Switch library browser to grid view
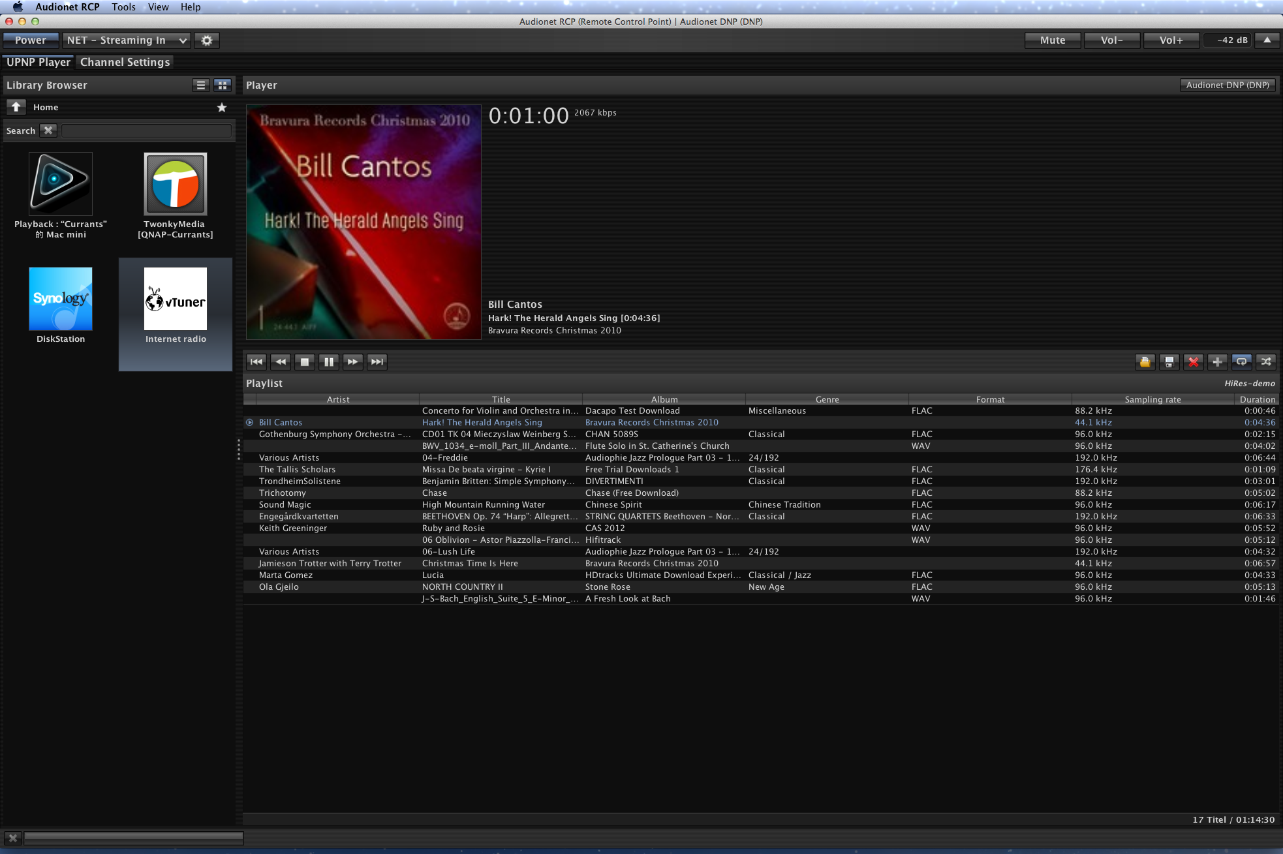The height and width of the screenshot is (854, 1283). pos(223,85)
